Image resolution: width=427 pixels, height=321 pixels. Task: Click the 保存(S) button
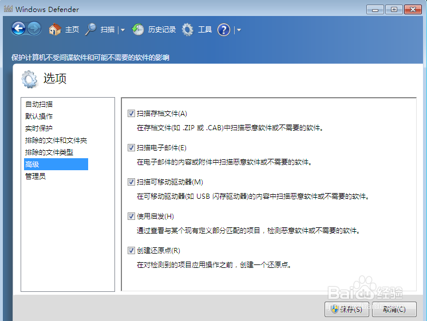tap(347, 310)
